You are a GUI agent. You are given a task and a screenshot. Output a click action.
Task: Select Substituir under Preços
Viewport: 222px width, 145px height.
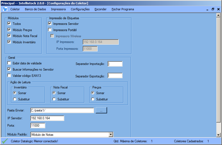93,99
